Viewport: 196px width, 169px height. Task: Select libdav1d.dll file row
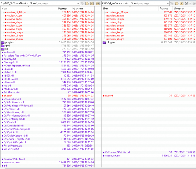(x=47, y=72)
